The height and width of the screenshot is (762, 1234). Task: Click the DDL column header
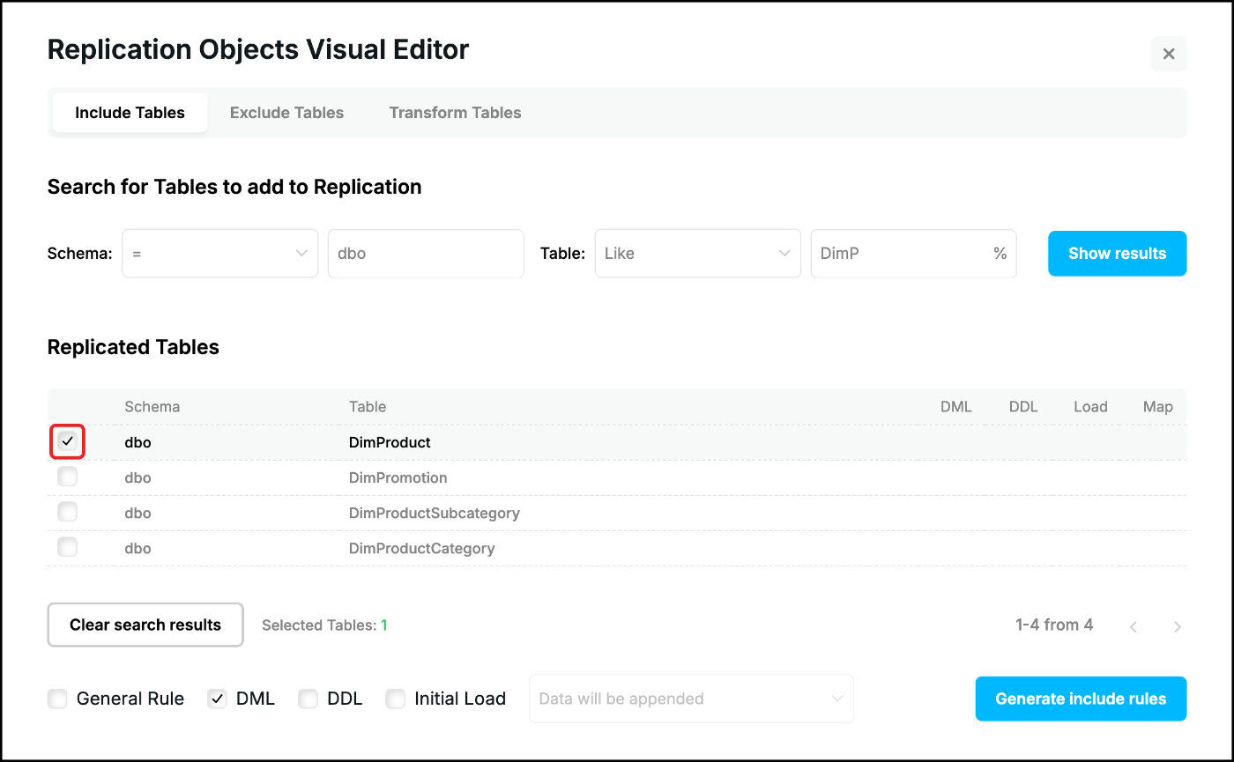tap(1023, 407)
